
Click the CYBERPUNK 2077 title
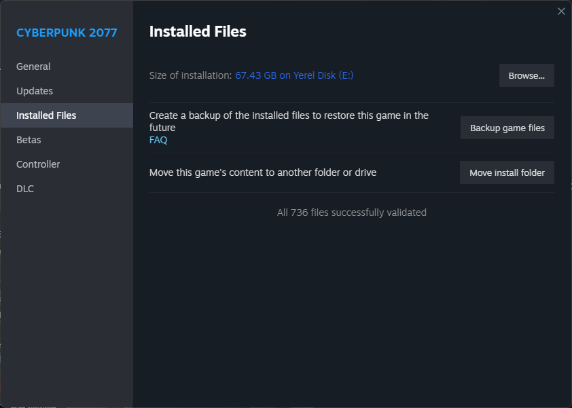pos(67,33)
